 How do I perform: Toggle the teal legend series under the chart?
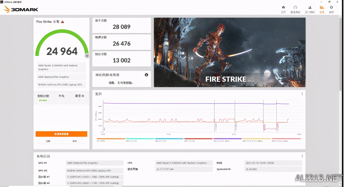(140, 139)
